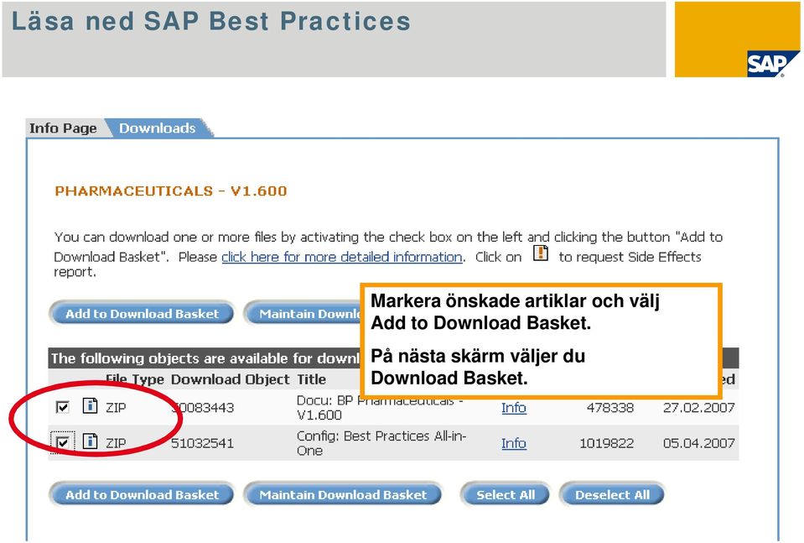This screenshot has height=543, width=804.
Task: Click the file size 1019822
Action: (x=607, y=443)
